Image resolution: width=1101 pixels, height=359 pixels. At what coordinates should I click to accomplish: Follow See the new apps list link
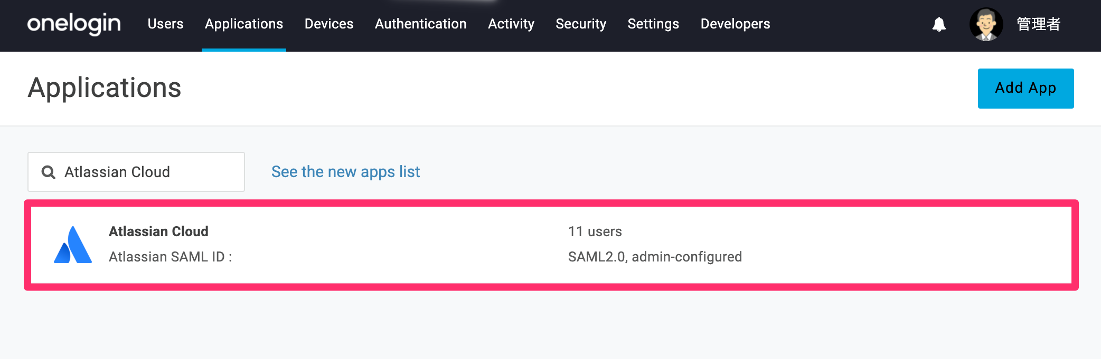(345, 172)
